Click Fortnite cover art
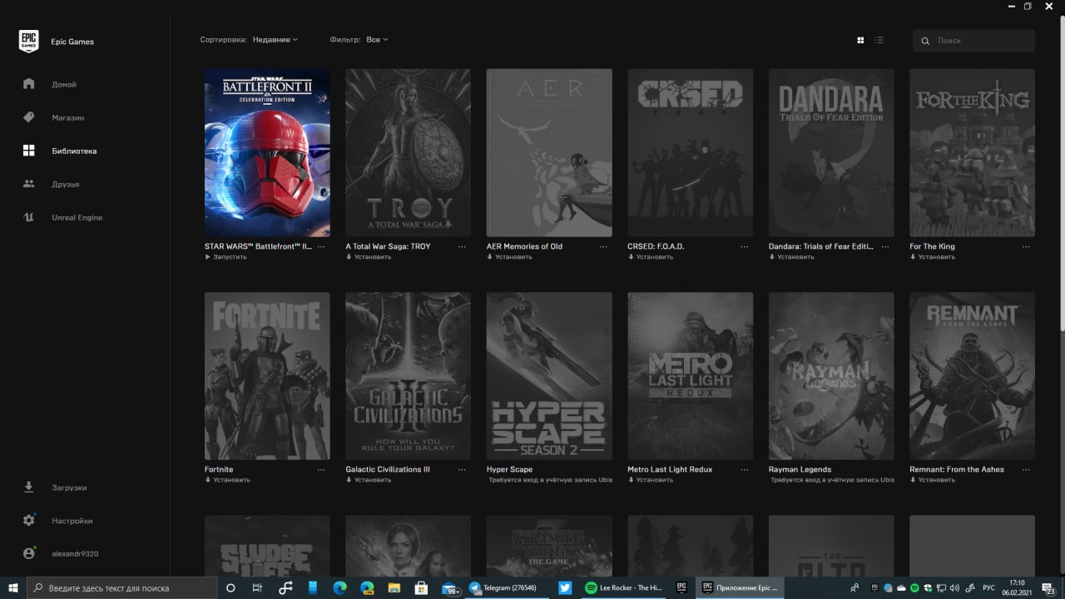 pos(267,376)
